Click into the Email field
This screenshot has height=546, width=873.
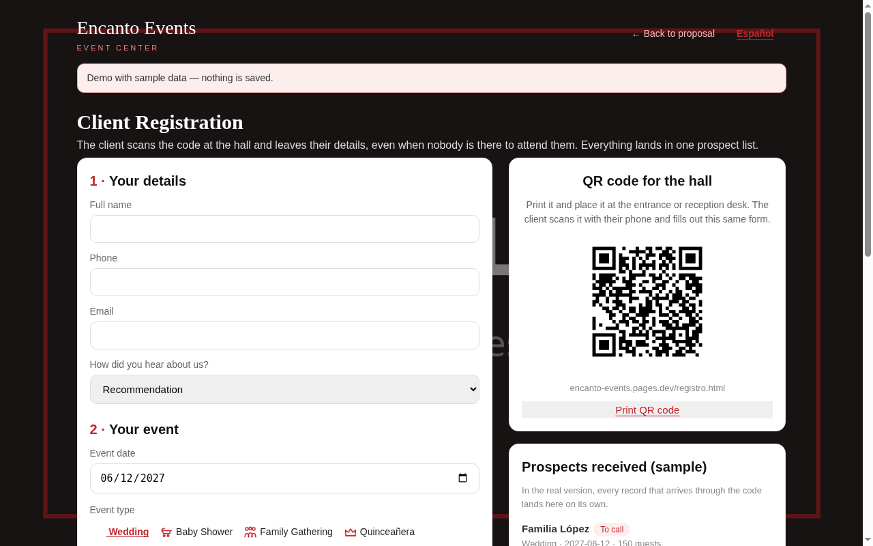point(284,335)
